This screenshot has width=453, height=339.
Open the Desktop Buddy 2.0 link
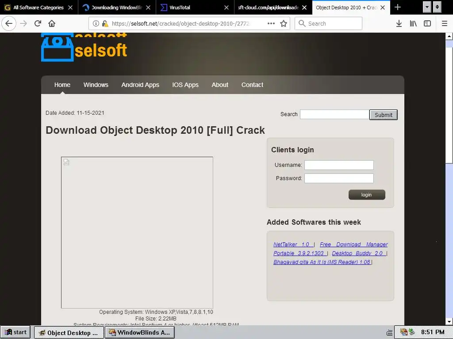[x=358, y=253]
